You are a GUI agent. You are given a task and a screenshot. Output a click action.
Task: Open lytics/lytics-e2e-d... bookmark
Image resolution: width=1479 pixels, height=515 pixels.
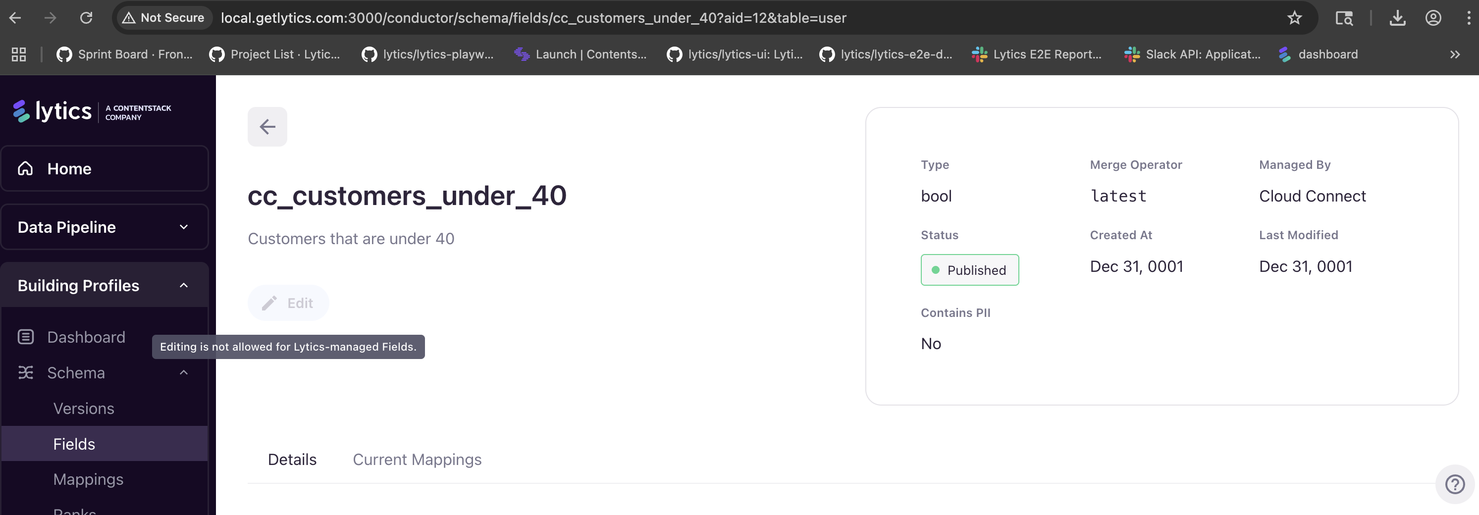coord(885,54)
